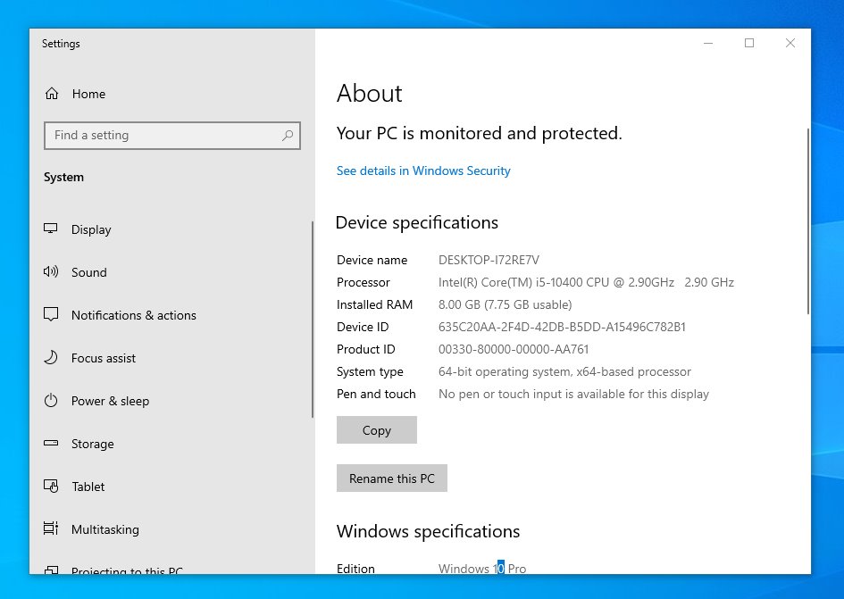The width and height of the screenshot is (844, 599).
Task: Select Notifications & actions
Action: (x=133, y=315)
